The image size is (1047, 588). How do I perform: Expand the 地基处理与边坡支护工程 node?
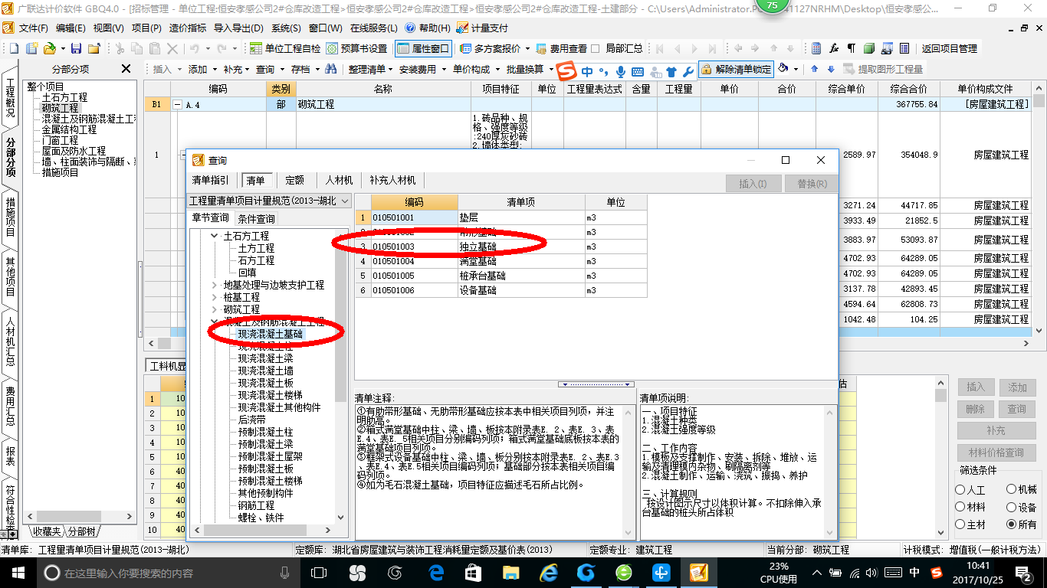215,285
